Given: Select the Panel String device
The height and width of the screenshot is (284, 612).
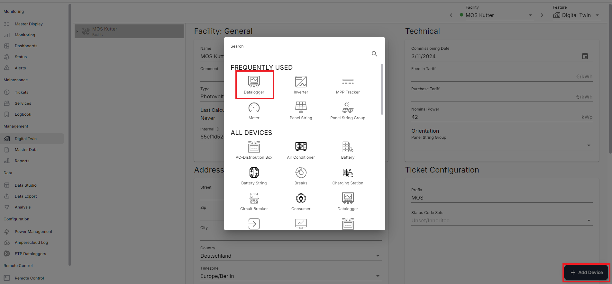Looking at the screenshot, I should tap(301, 111).
